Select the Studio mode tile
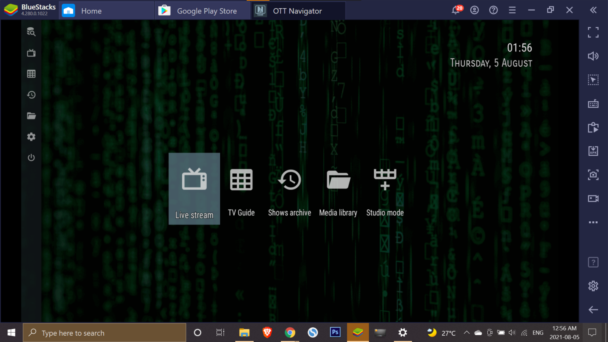The width and height of the screenshot is (608, 342). (x=385, y=189)
